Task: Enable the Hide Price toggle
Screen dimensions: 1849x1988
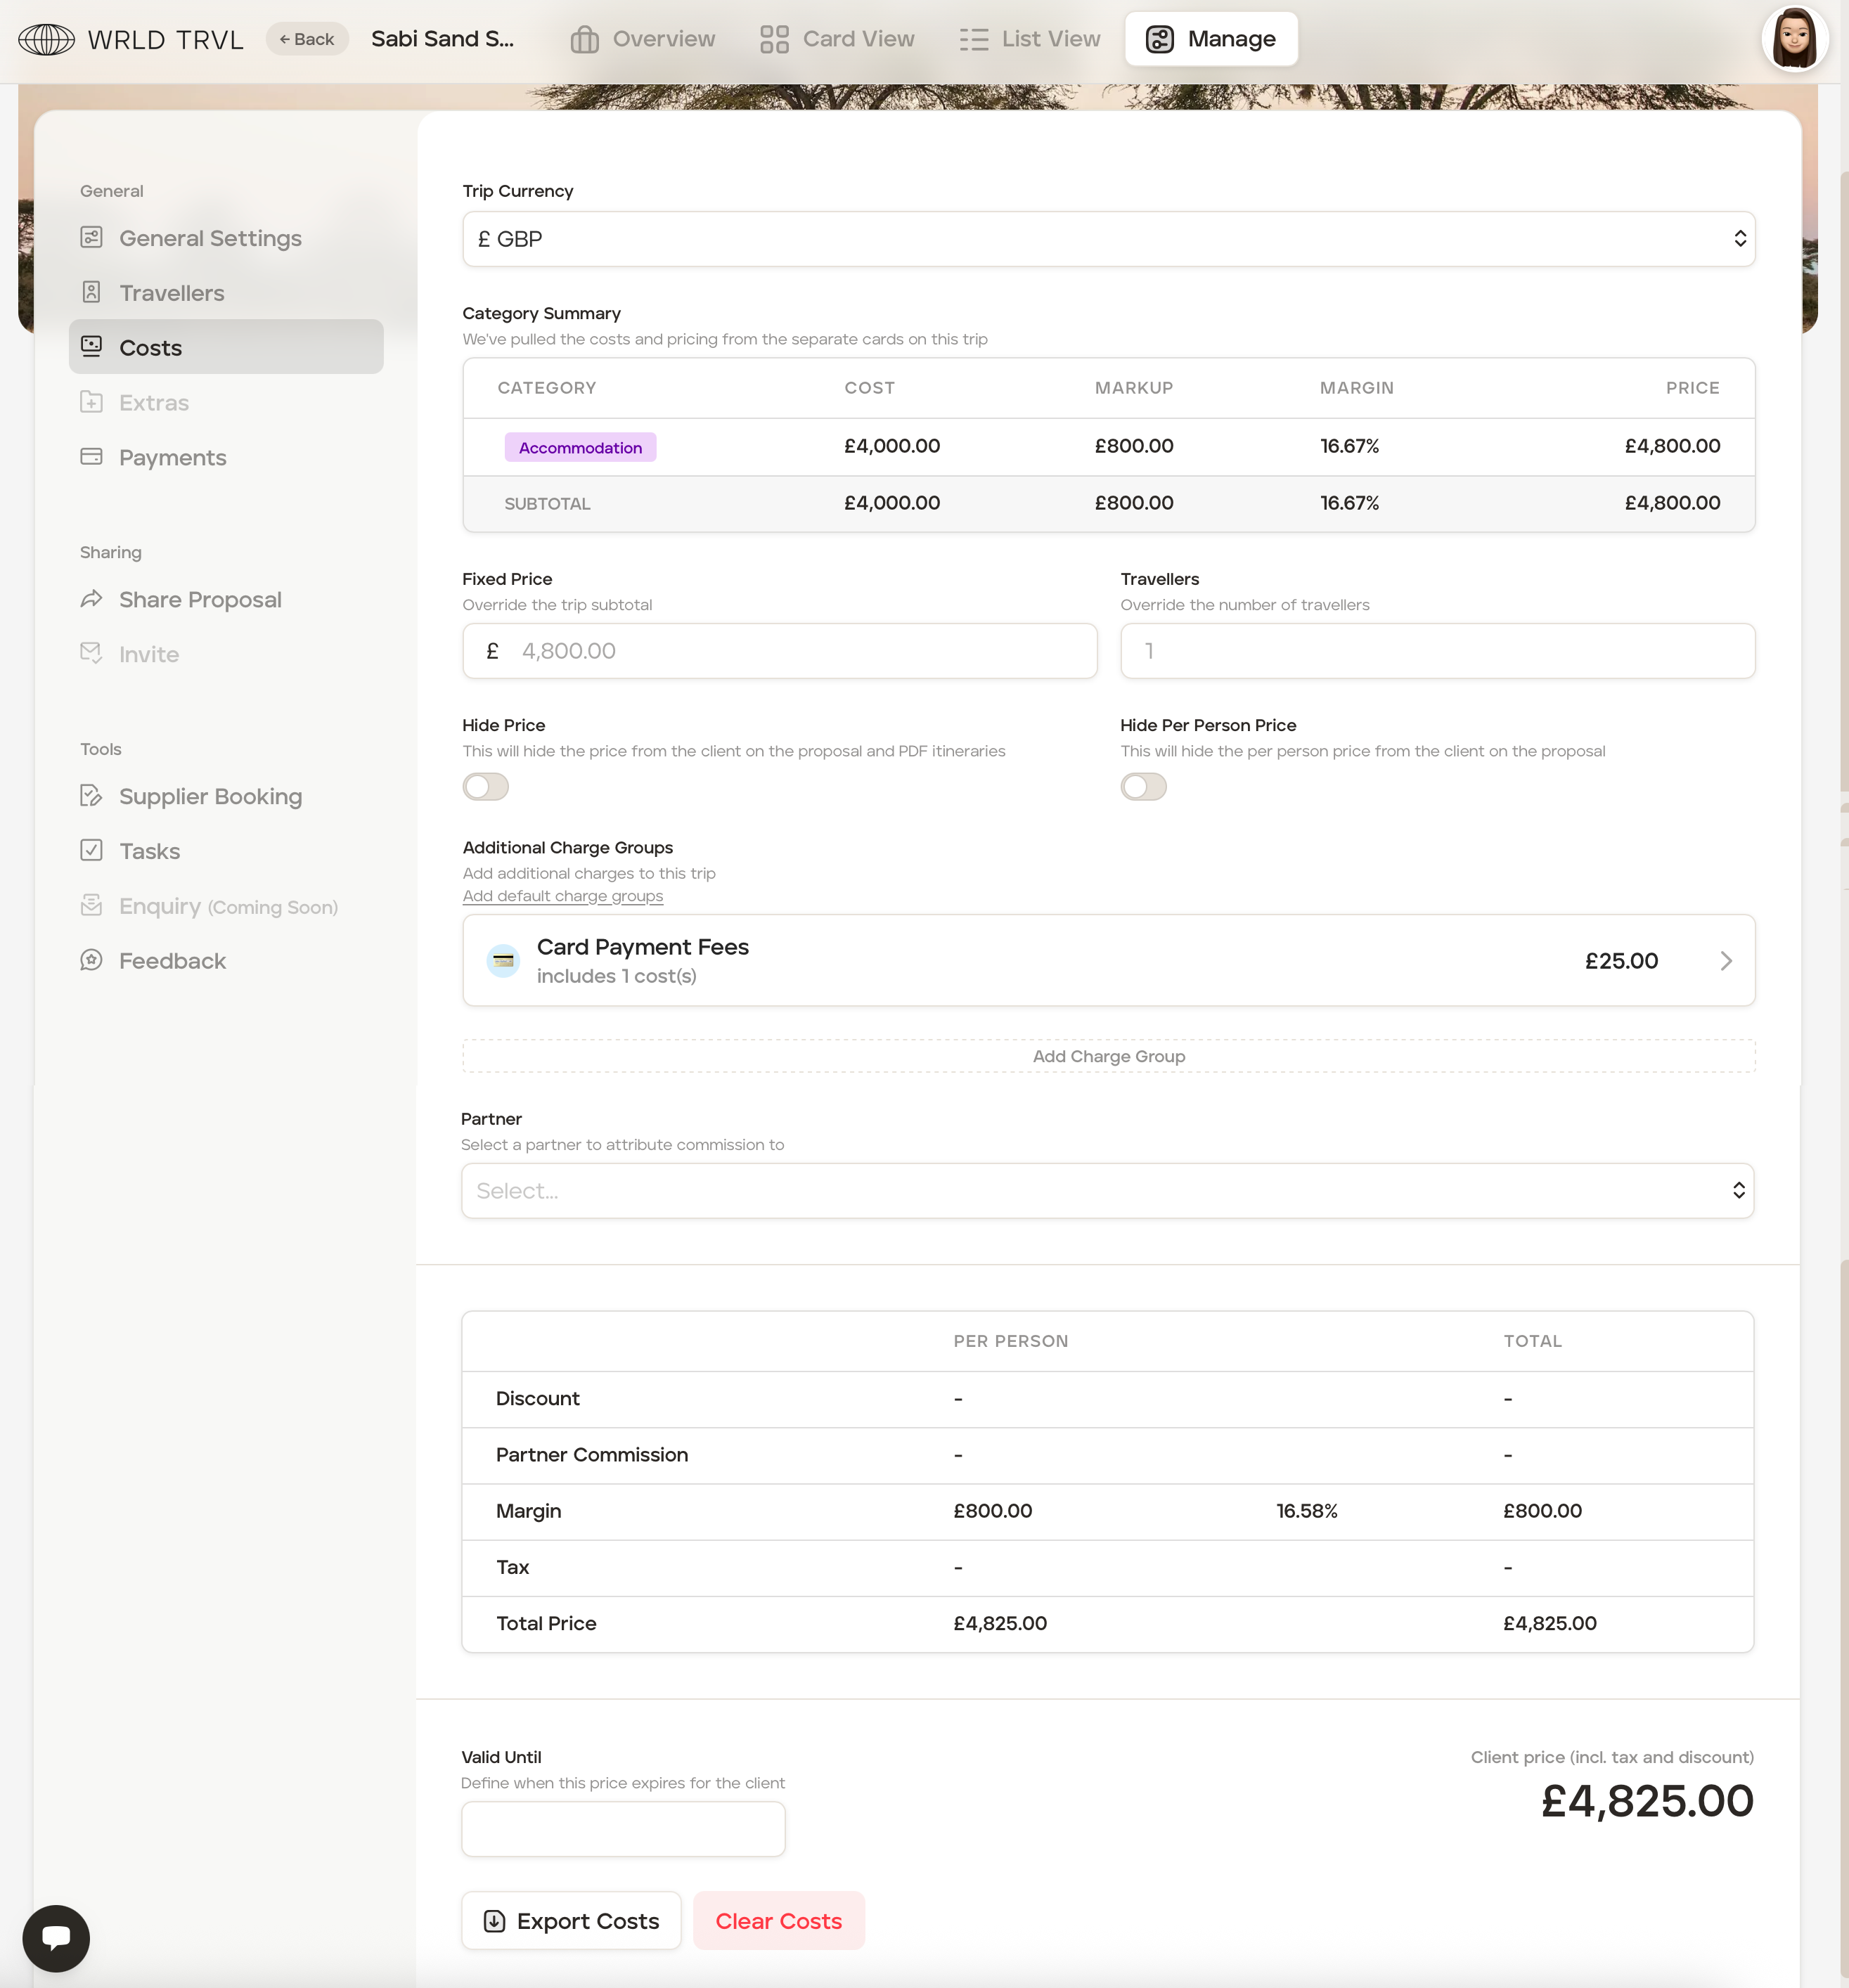Action: coord(485,787)
